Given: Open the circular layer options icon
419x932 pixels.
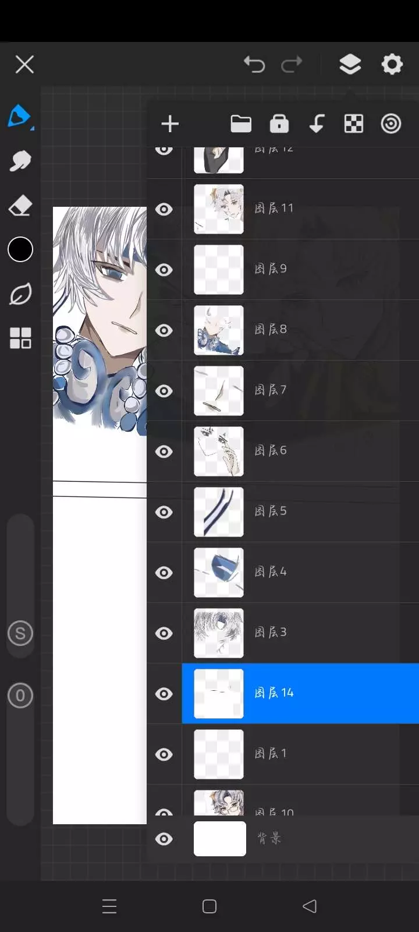Looking at the screenshot, I should pyautogui.click(x=391, y=123).
